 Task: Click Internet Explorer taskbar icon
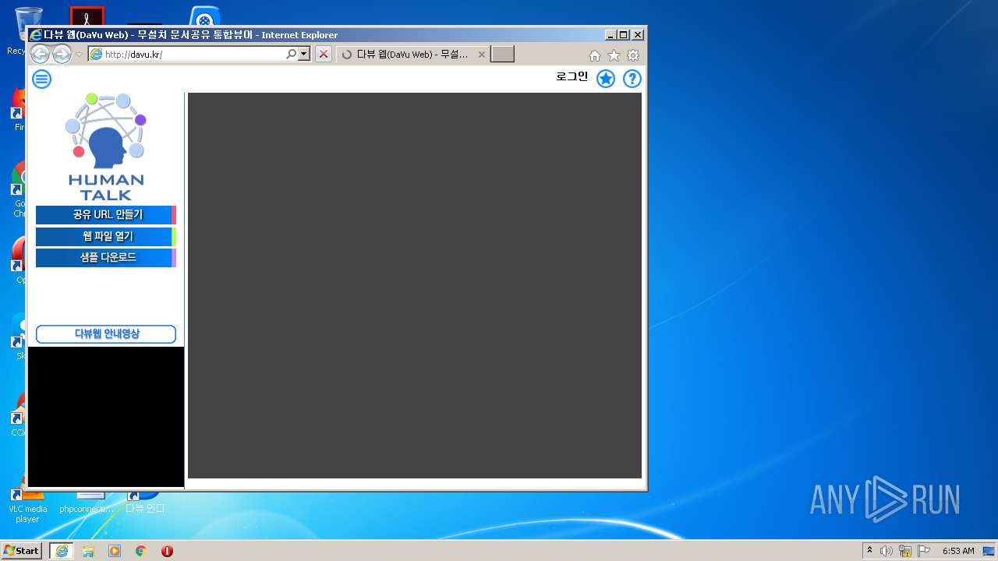pos(62,551)
